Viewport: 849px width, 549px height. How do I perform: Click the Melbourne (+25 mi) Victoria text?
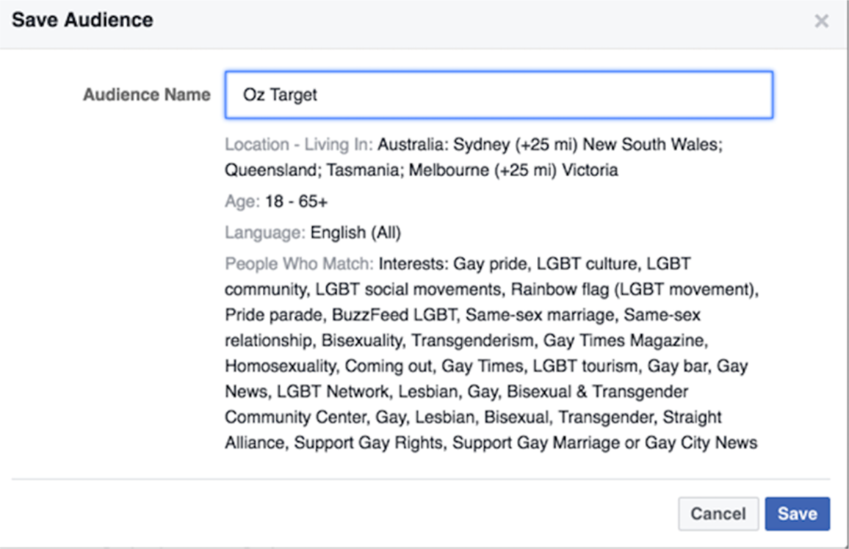tap(513, 170)
